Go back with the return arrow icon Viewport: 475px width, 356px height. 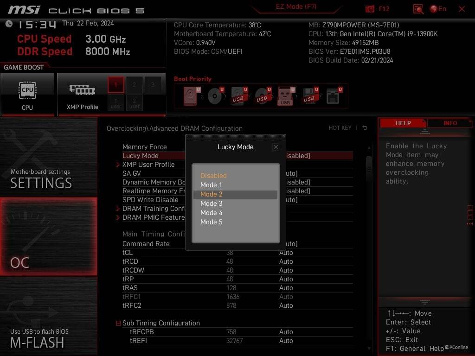coord(365,128)
